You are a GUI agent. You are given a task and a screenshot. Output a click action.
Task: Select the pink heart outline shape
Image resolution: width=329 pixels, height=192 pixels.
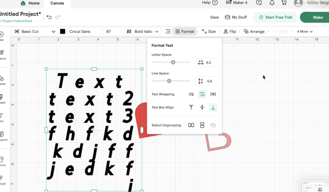click(x=218, y=142)
